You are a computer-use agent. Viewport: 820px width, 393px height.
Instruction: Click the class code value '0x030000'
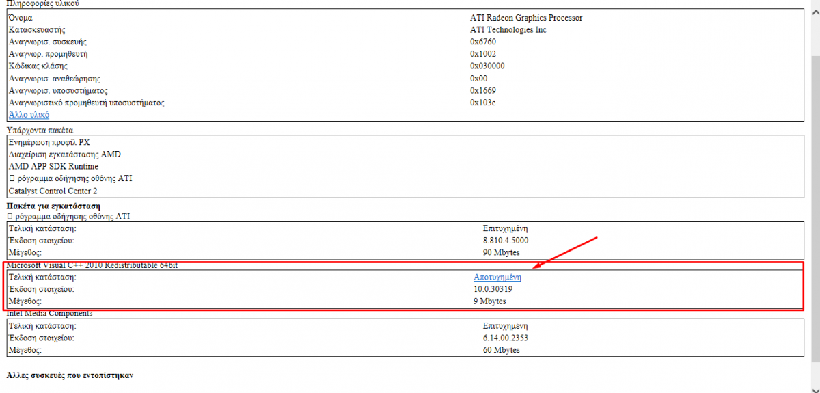(x=487, y=66)
